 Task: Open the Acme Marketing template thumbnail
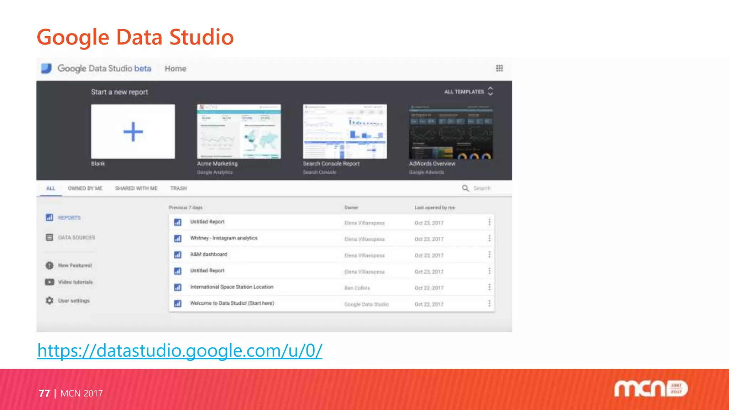coord(239,131)
